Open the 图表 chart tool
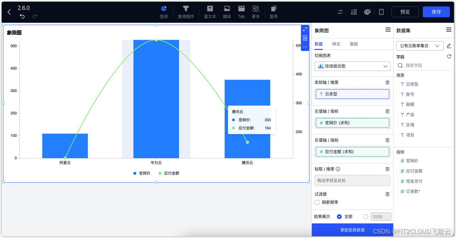This screenshot has width=456, height=238. [164, 12]
